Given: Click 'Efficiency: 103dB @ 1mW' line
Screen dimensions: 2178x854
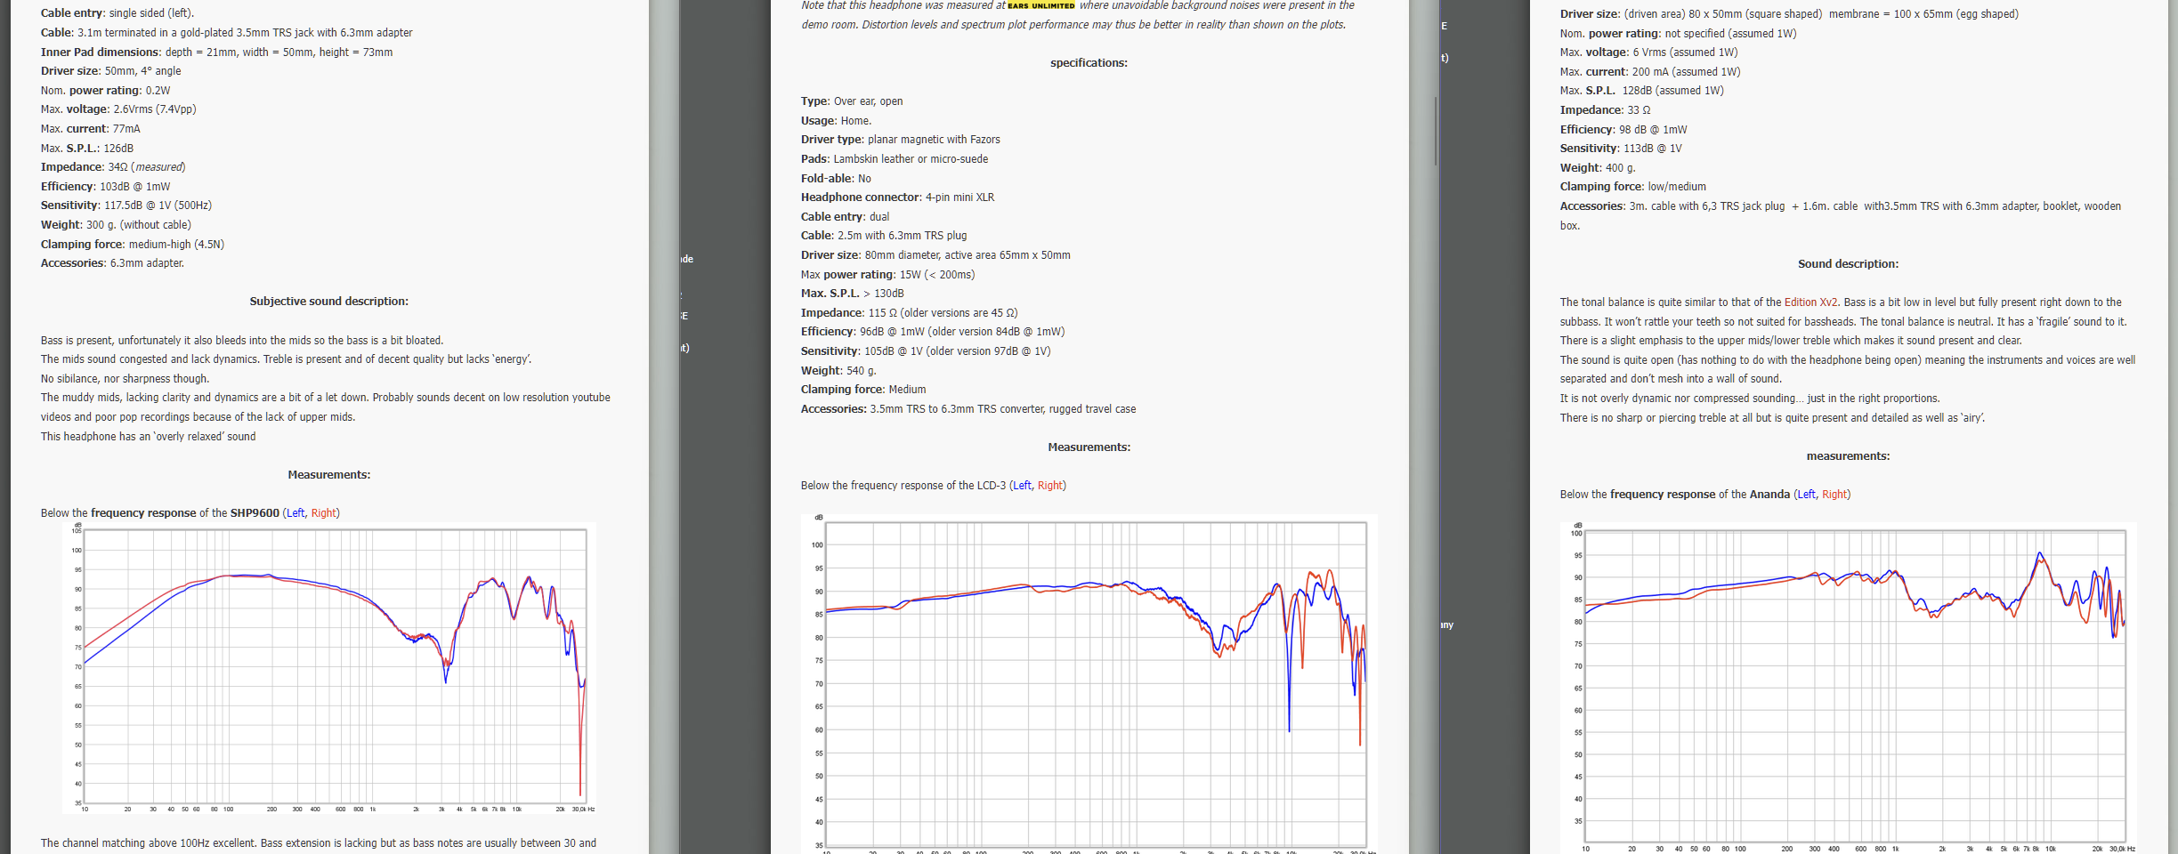Looking at the screenshot, I should click(x=105, y=187).
